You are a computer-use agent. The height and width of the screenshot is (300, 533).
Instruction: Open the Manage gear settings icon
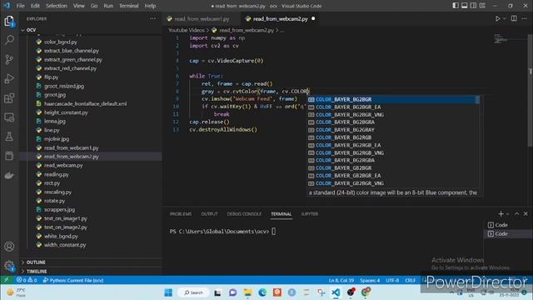(x=9, y=266)
